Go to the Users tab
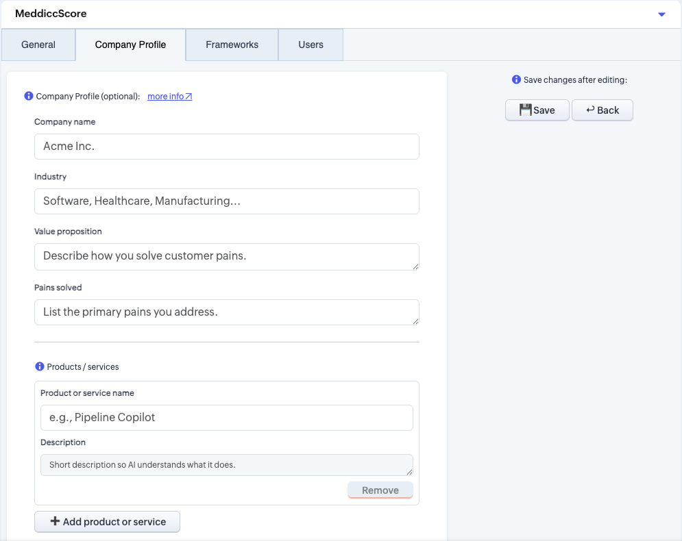Screen dimensions: 682x541 click(310, 45)
